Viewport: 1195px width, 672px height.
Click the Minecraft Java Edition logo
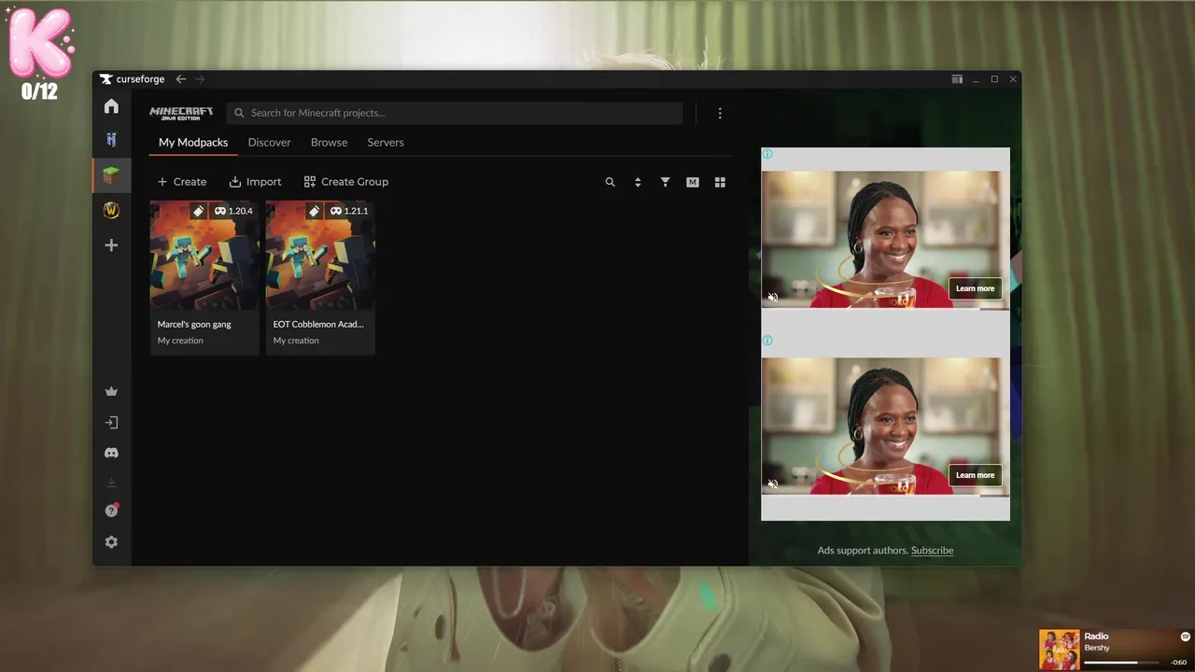point(181,113)
